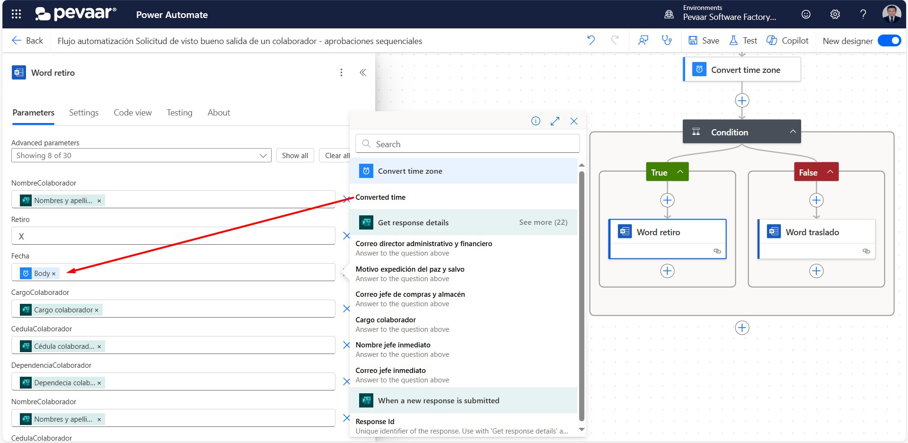Image resolution: width=908 pixels, height=443 pixels.
Task: Close the dynamic content popup
Action: click(x=574, y=121)
